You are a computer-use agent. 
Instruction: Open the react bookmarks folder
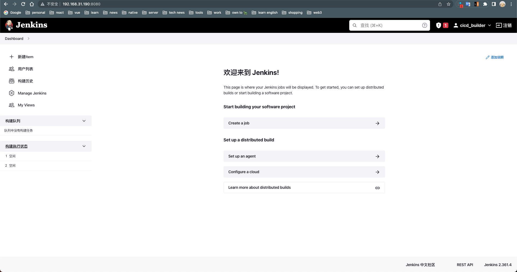(57, 13)
